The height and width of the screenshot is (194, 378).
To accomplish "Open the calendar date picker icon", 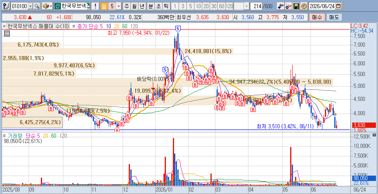I will (x=338, y=6).
